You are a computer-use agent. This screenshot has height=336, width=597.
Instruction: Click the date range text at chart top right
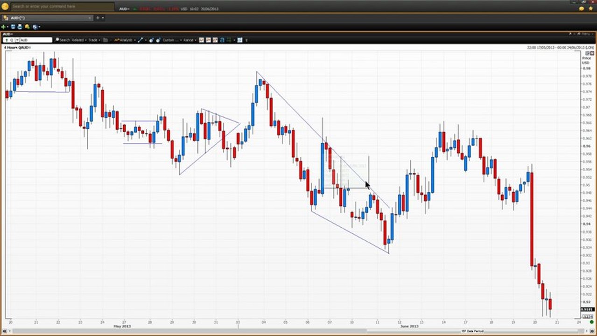click(561, 48)
